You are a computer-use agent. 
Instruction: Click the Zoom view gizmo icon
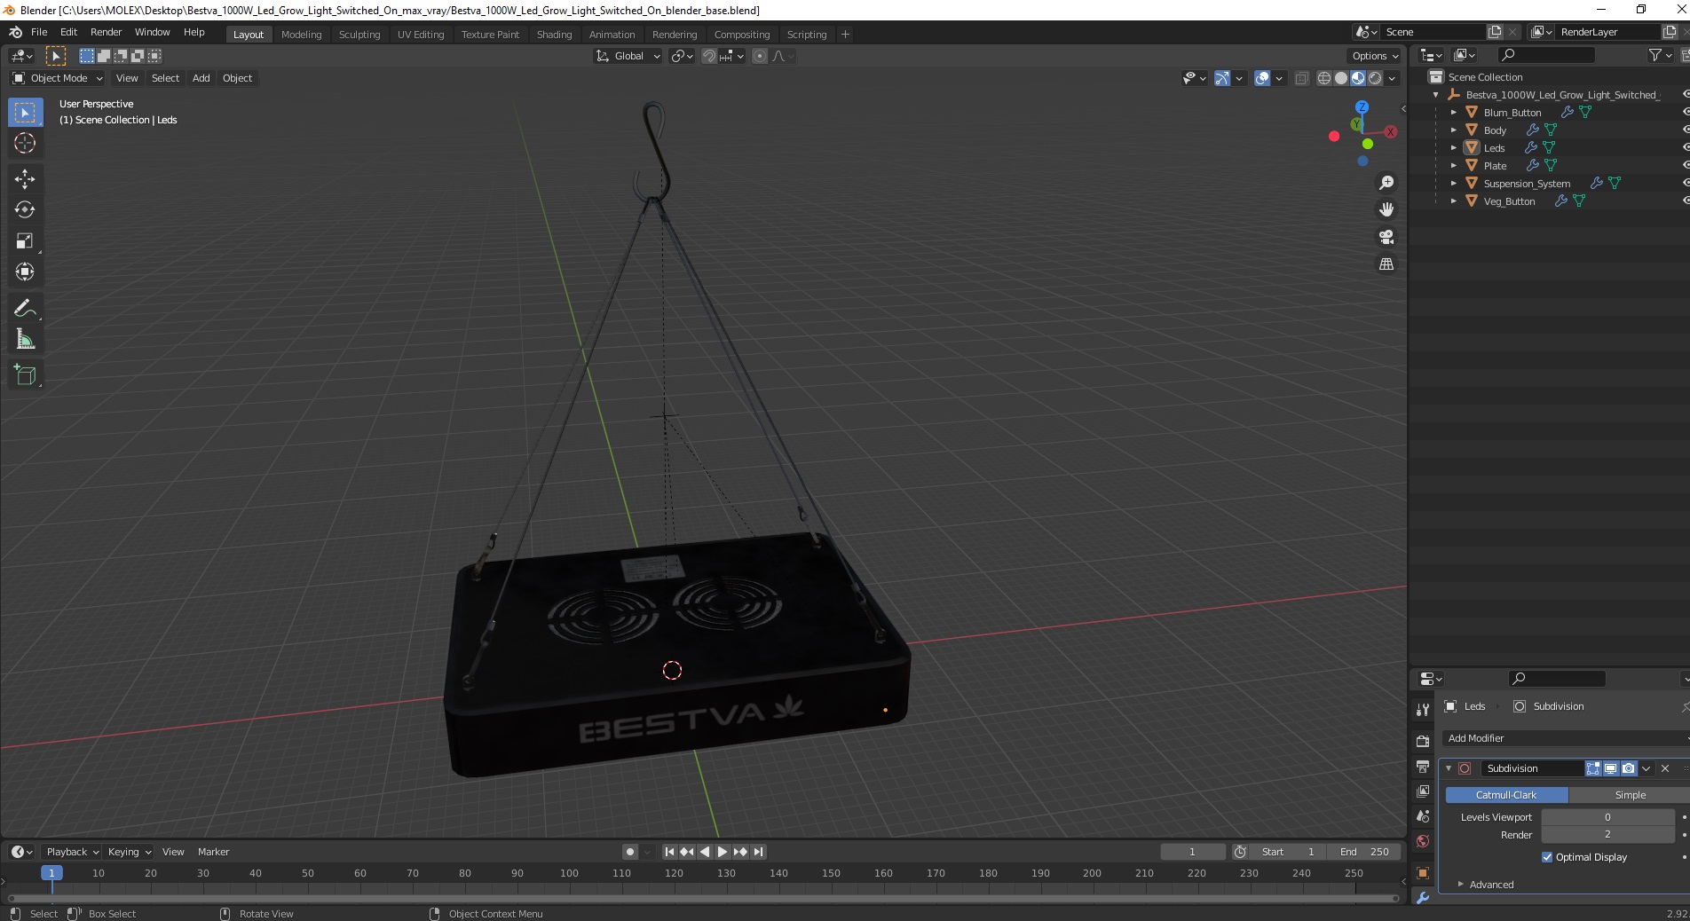pos(1386,183)
